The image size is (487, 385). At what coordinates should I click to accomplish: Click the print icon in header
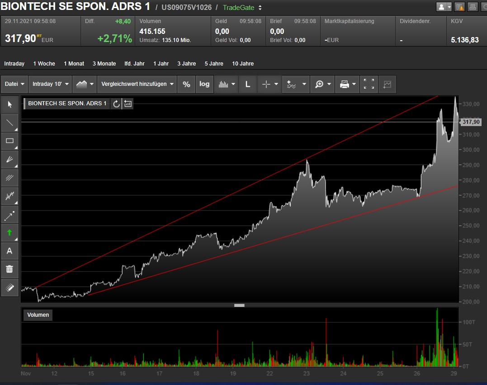473,7
